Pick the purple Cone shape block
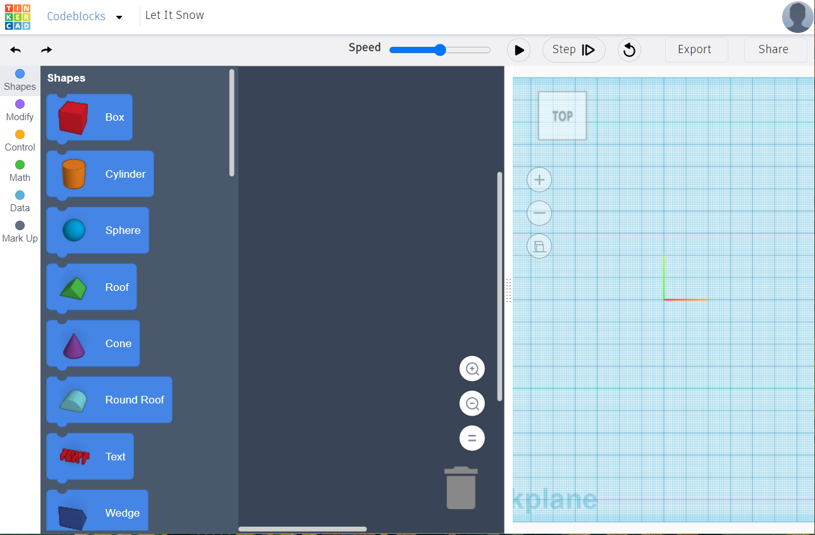This screenshot has width=815, height=535. click(x=93, y=343)
